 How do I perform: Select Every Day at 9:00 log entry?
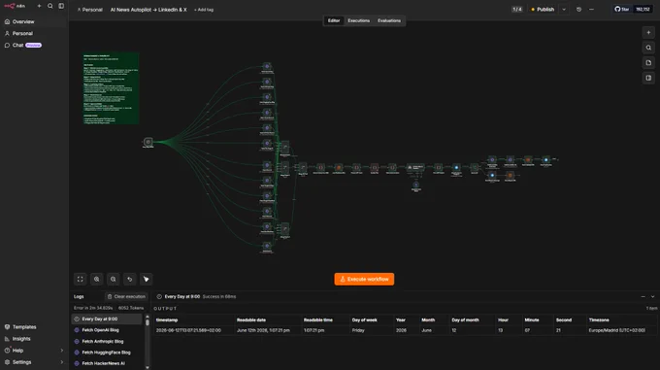pyautogui.click(x=107, y=320)
